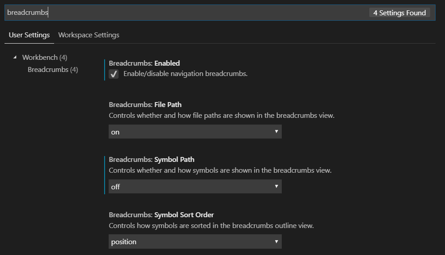Select Workbench (4) in the settings tree
This screenshot has width=445, height=255.
point(45,58)
